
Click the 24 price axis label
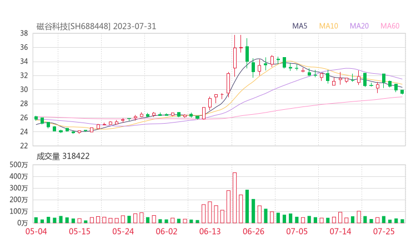pyautogui.click(x=24, y=131)
